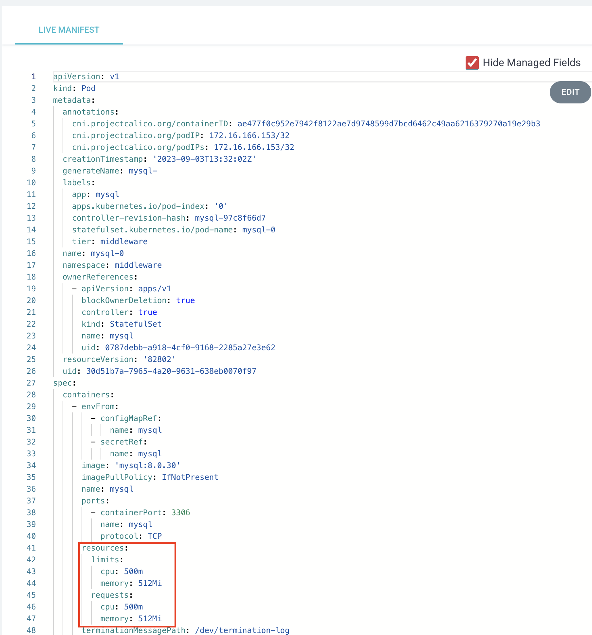Click the limits: key

[x=107, y=560]
